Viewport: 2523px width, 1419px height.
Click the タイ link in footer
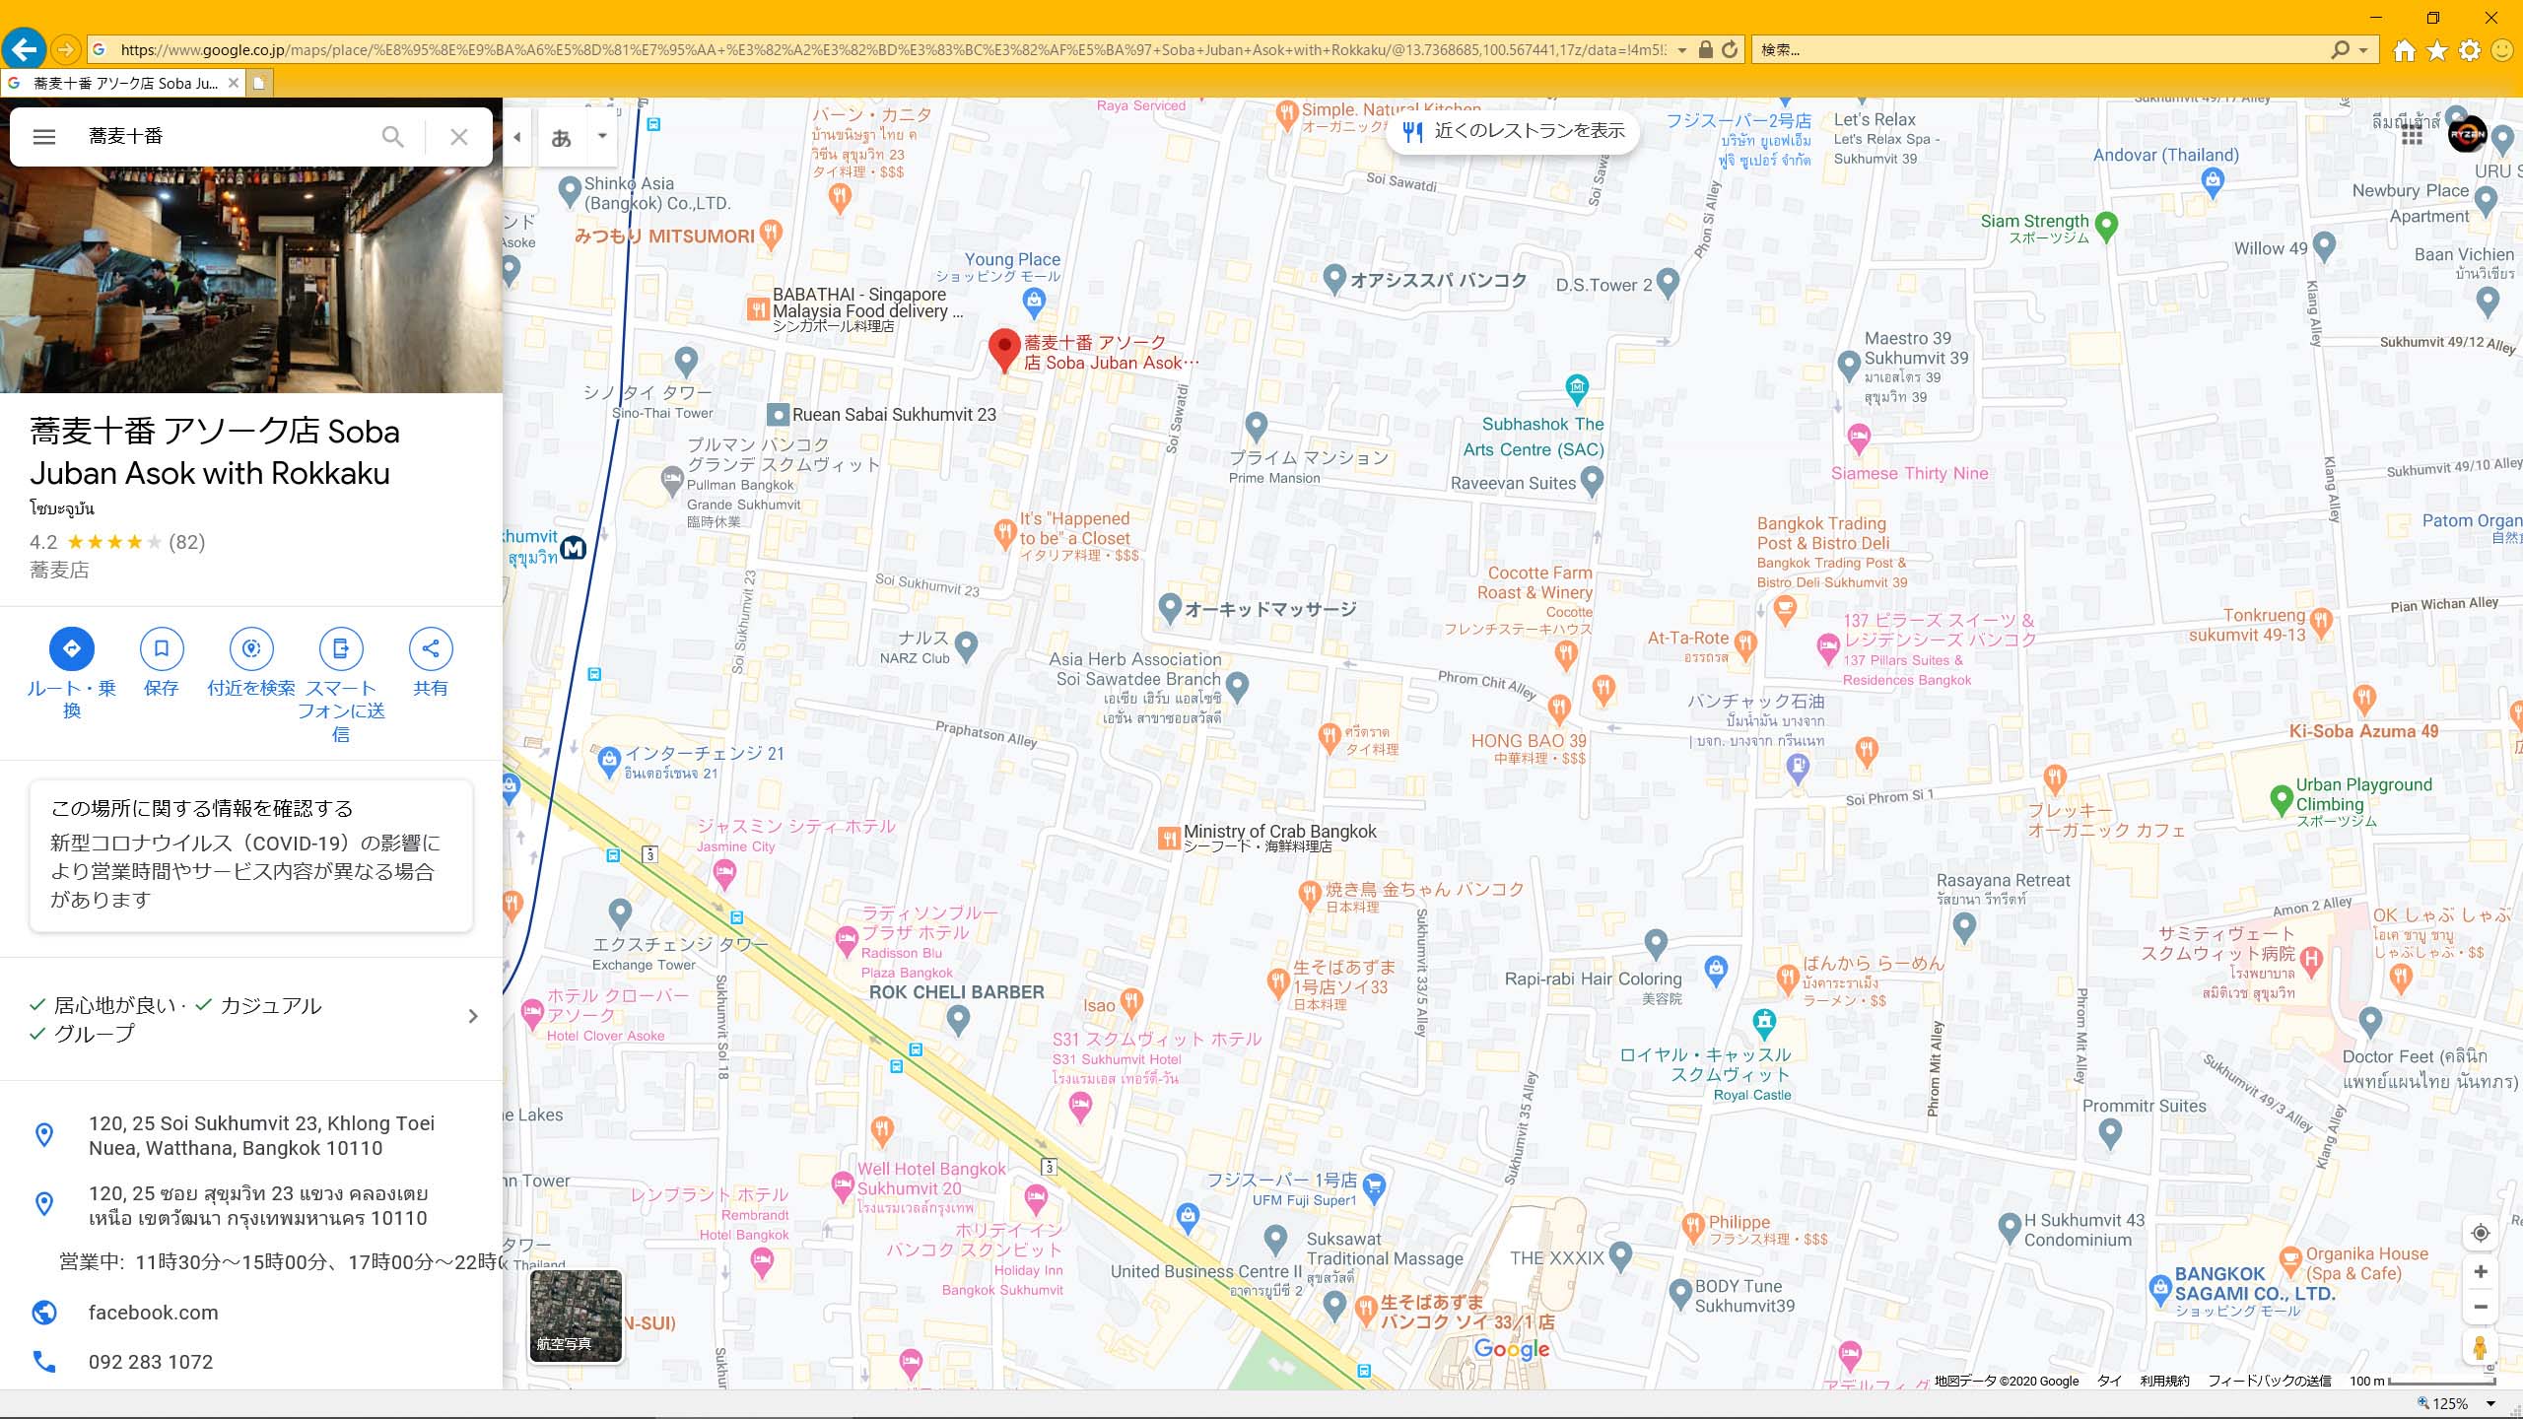(2109, 1381)
